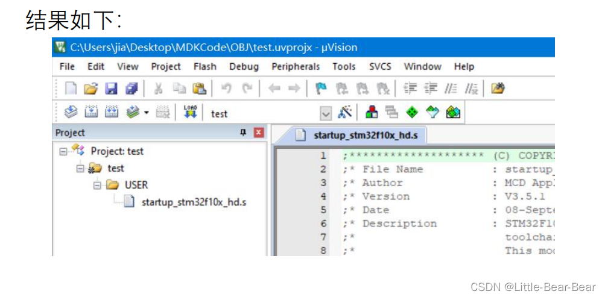
Task: Click the Copy icon
Action: tap(179, 89)
